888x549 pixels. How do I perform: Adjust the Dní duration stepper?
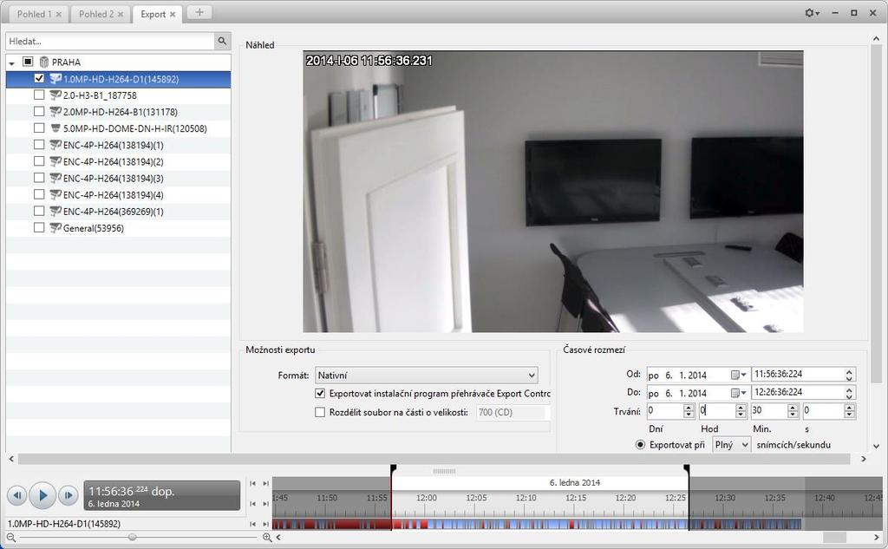689,411
